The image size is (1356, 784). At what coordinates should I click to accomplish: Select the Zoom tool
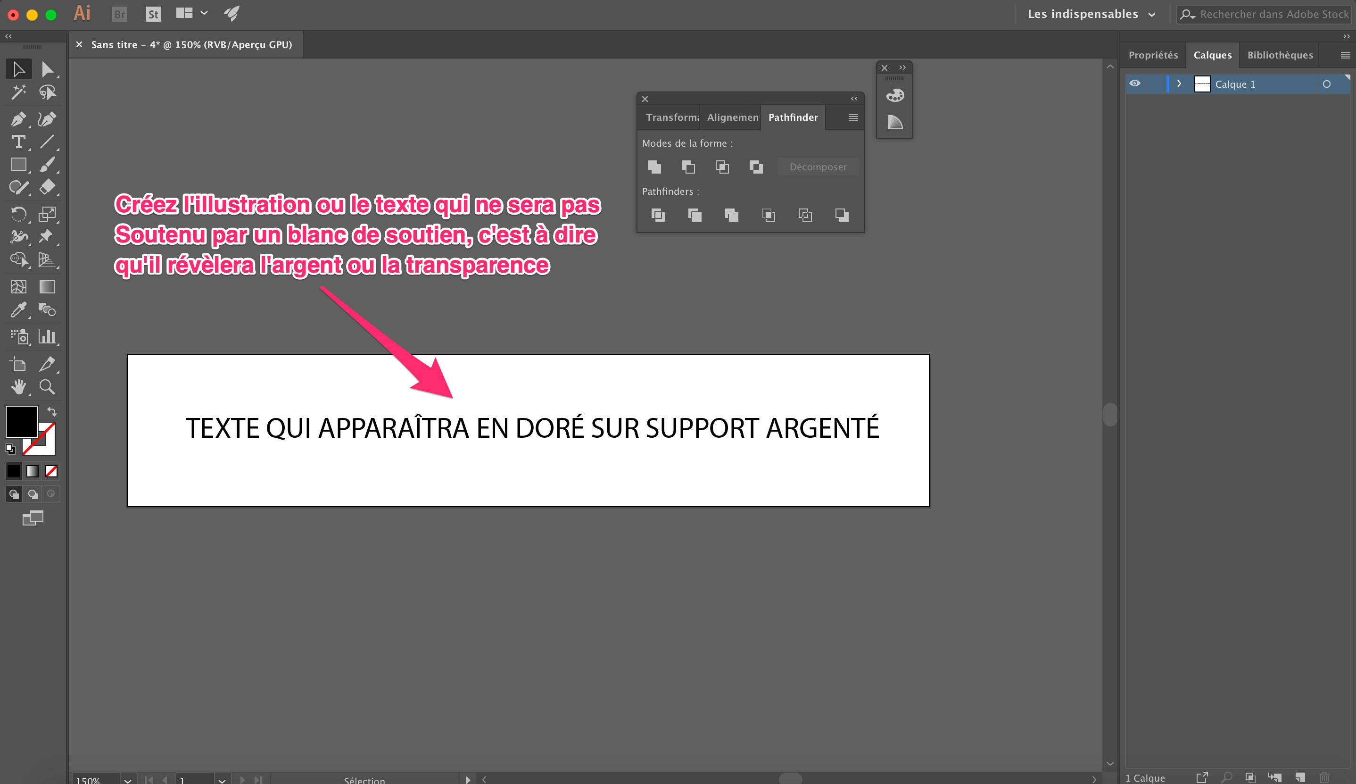click(47, 387)
